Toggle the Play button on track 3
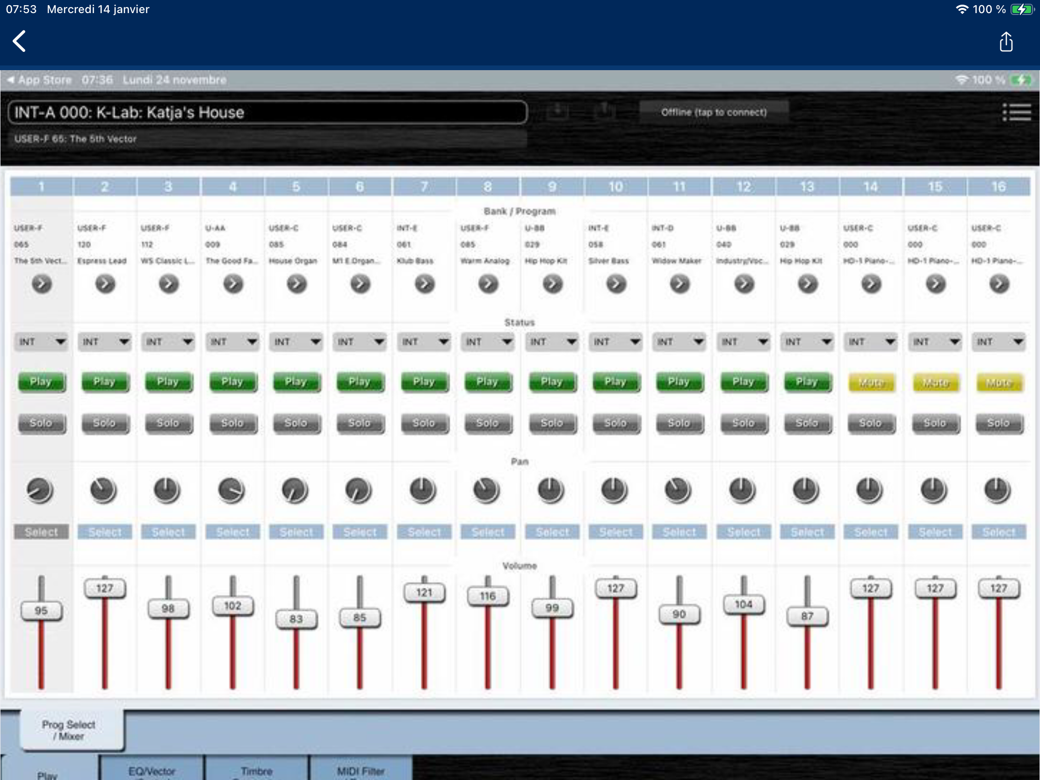Image resolution: width=1040 pixels, height=780 pixels. [168, 382]
